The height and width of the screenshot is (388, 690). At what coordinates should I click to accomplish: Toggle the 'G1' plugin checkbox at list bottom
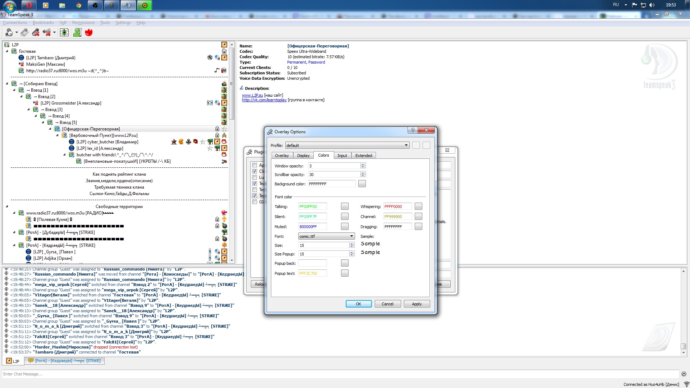[x=255, y=202]
